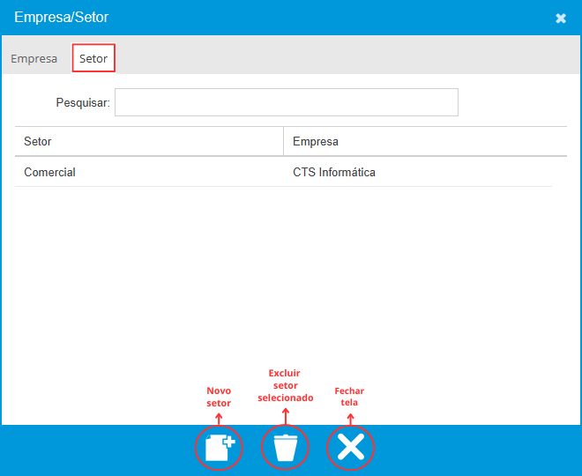
Task: Click the blank tab bar area right of Setor
Action: (353, 59)
